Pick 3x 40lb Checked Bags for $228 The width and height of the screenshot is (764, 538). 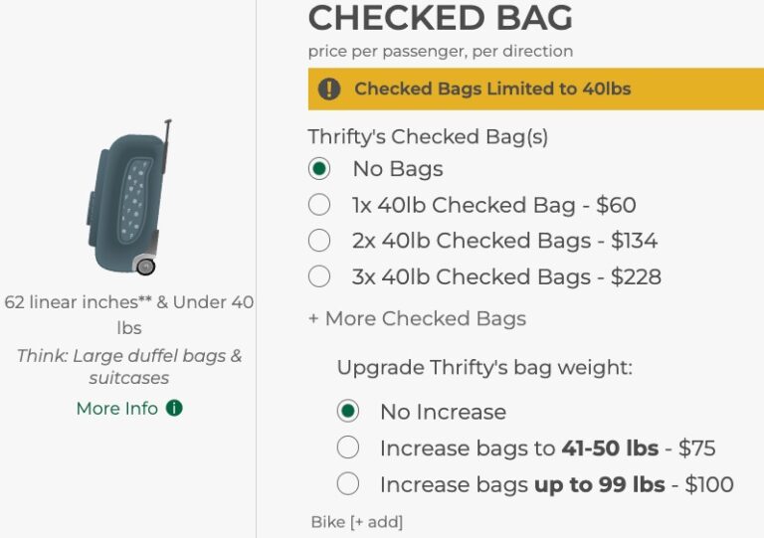pyautogui.click(x=319, y=276)
